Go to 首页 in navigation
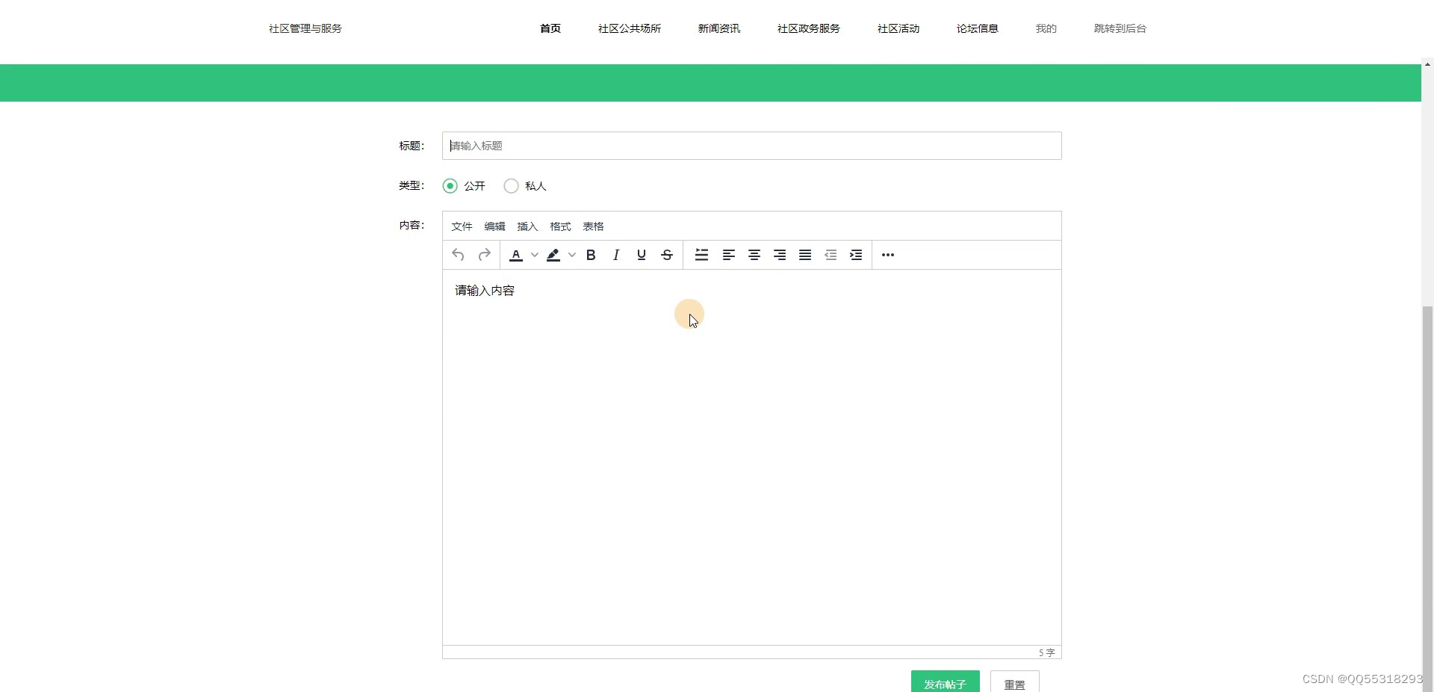This screenshot has width=1434, height=692. (x=550, y=28)
